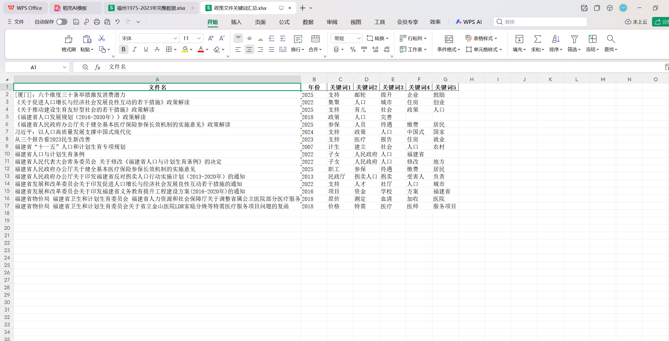Click the red font color swatch

[x=201, y=50]
